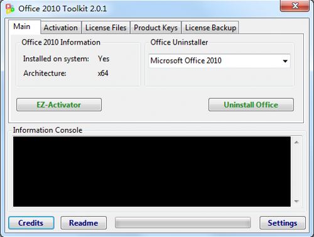This screenshot has width=314, height=237.
Task: Click the 'Information Console' heading
Action: (x=48, y=130)
